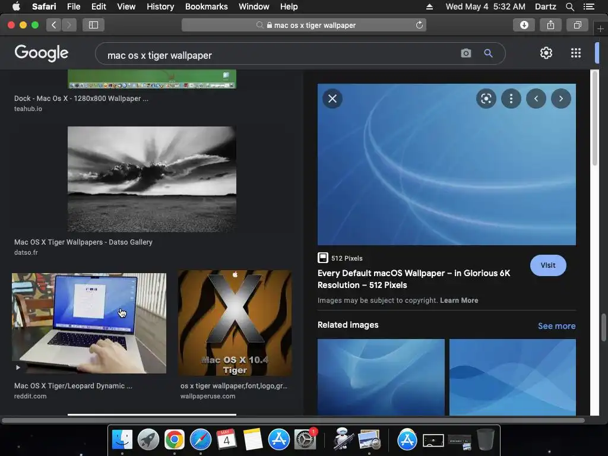This screenshot has height=456, width=608.
Task: Reload the current page
Action: (419, 25)
